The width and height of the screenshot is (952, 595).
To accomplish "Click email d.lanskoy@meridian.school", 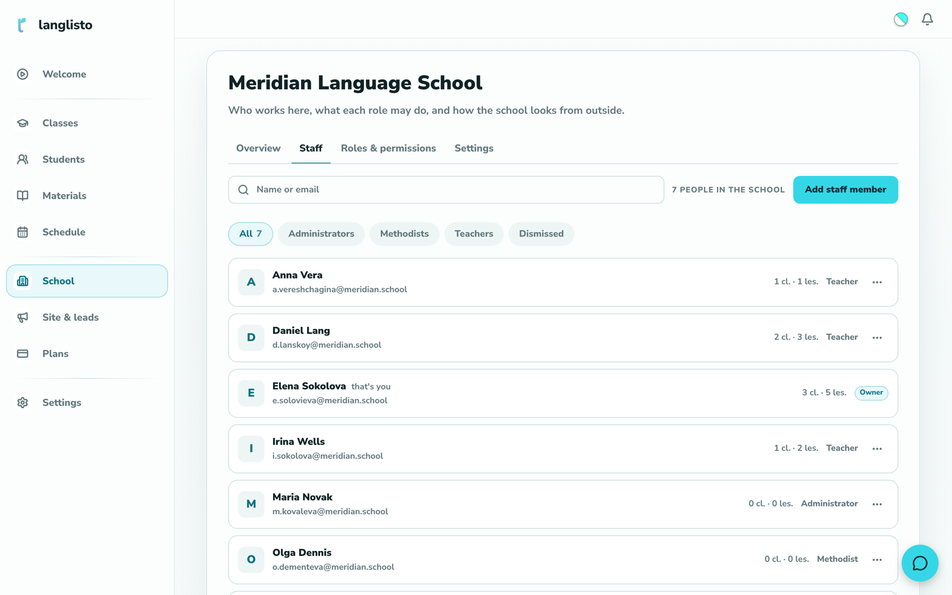I will (327, 345).
